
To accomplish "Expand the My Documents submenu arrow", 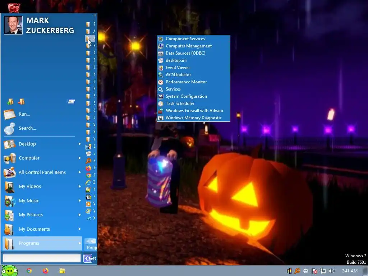I will click(79, 229).
